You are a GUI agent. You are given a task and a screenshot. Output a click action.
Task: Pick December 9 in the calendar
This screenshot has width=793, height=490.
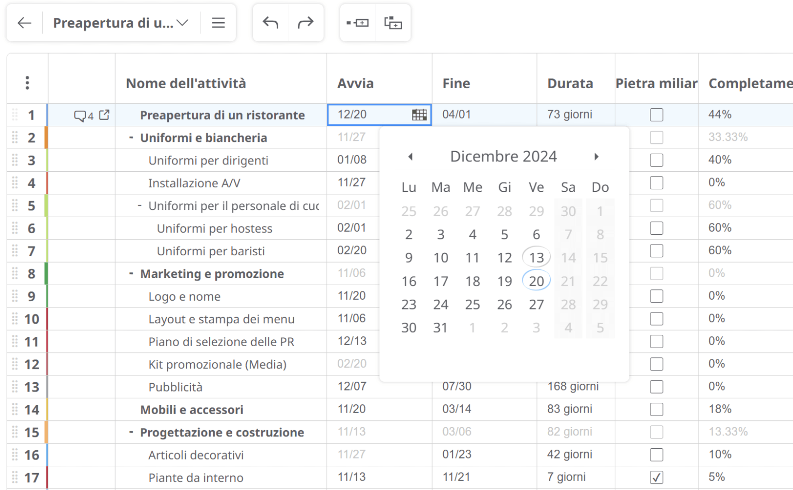coord(409,257)
